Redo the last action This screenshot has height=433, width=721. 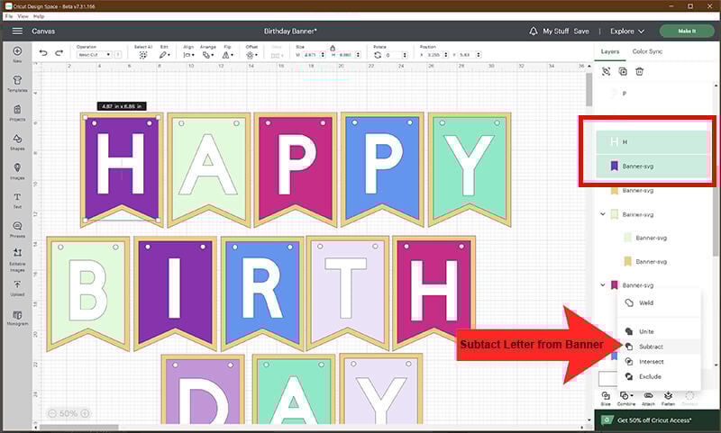[x=59, y=53]
